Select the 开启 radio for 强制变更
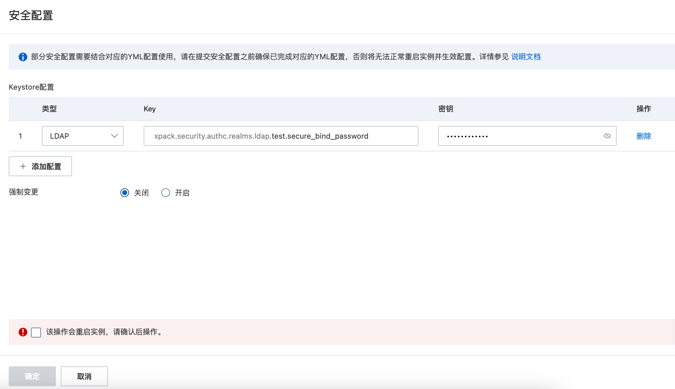 pyautogui.click(x=166, y=193)
